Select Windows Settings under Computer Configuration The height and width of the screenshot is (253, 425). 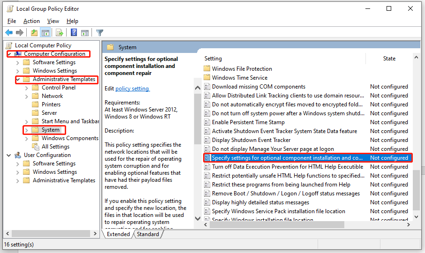(55, 71)
